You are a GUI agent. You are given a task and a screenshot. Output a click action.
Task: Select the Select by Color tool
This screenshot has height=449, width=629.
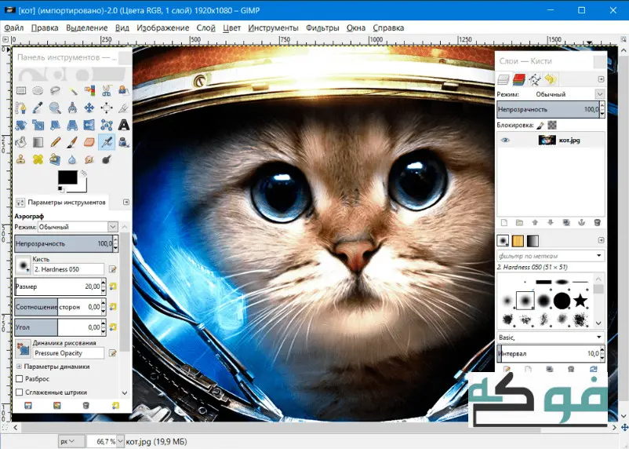[x=89, y=91]
